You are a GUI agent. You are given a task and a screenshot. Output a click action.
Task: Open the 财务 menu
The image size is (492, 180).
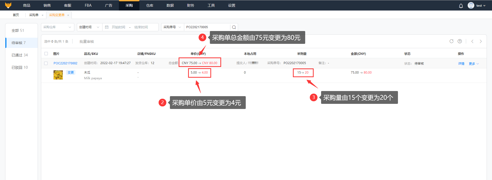coord(191,5)
